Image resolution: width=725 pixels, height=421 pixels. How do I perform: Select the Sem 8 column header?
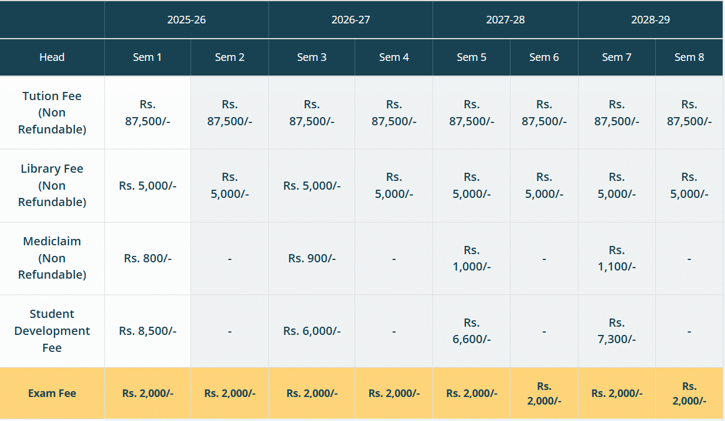(x=689, y=57)
